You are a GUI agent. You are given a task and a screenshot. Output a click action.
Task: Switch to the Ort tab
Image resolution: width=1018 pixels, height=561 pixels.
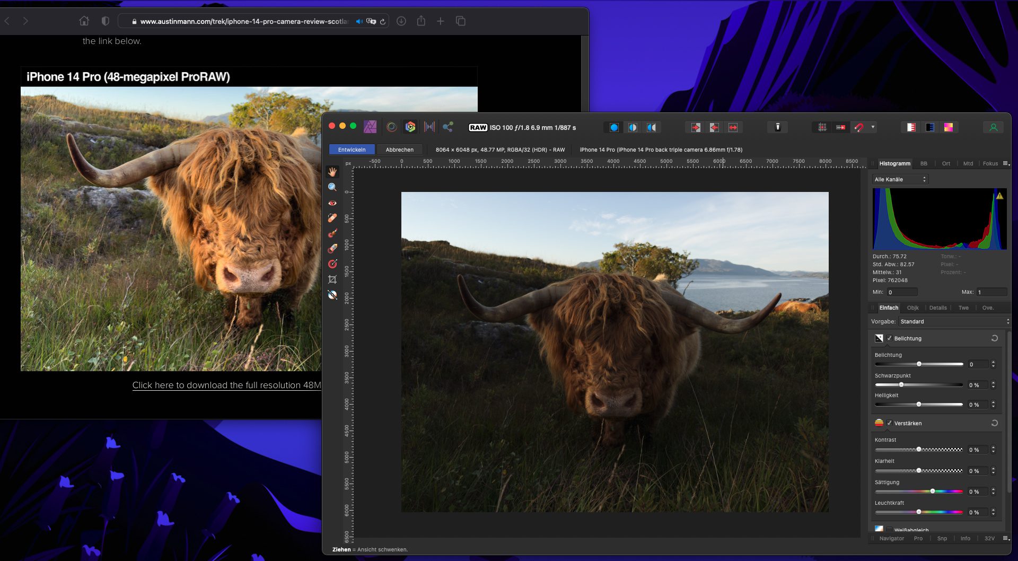946,163
